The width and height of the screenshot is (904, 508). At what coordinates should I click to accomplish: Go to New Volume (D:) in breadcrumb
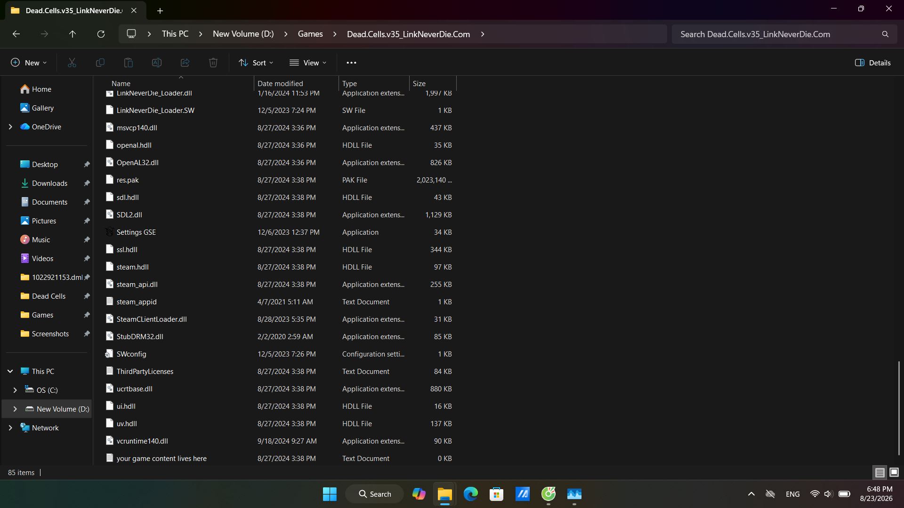click(x=243, y=34)
